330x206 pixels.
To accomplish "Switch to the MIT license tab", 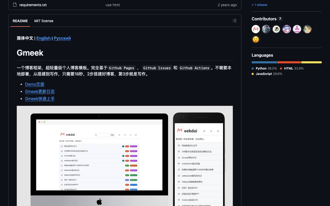I will click(44, 21).
